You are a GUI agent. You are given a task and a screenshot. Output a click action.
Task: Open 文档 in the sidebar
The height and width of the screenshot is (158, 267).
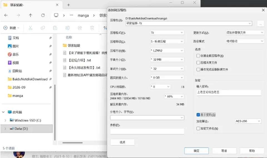click(x=16, y=38)
